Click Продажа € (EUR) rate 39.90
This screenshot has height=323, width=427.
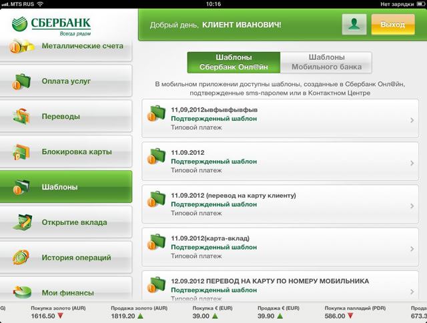coord(266,316)
